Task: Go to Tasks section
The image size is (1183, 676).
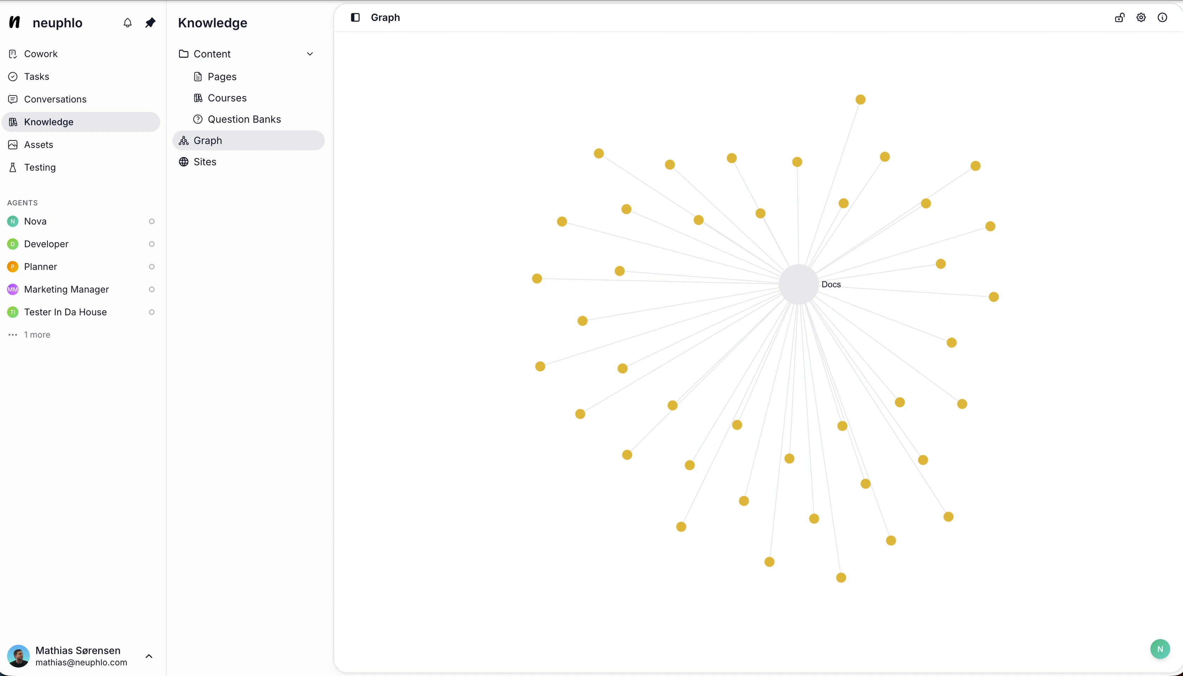Action: [x=81, y=77]
